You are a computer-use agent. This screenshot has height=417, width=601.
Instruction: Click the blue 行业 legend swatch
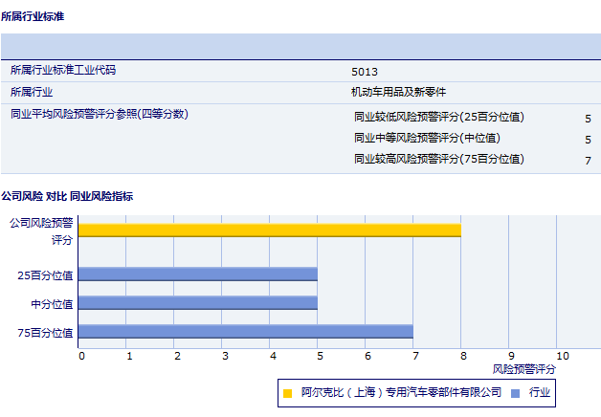516,393
